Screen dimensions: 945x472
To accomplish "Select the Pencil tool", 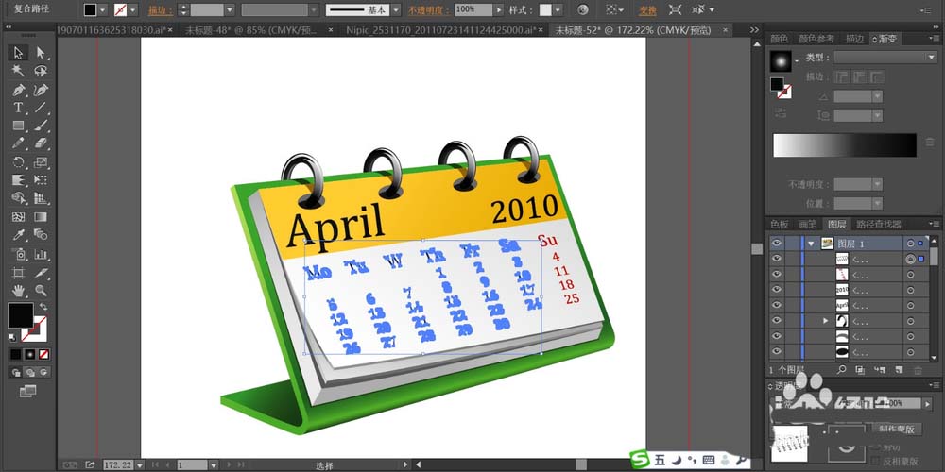I will pyautogui.click(x=18, y=143).
